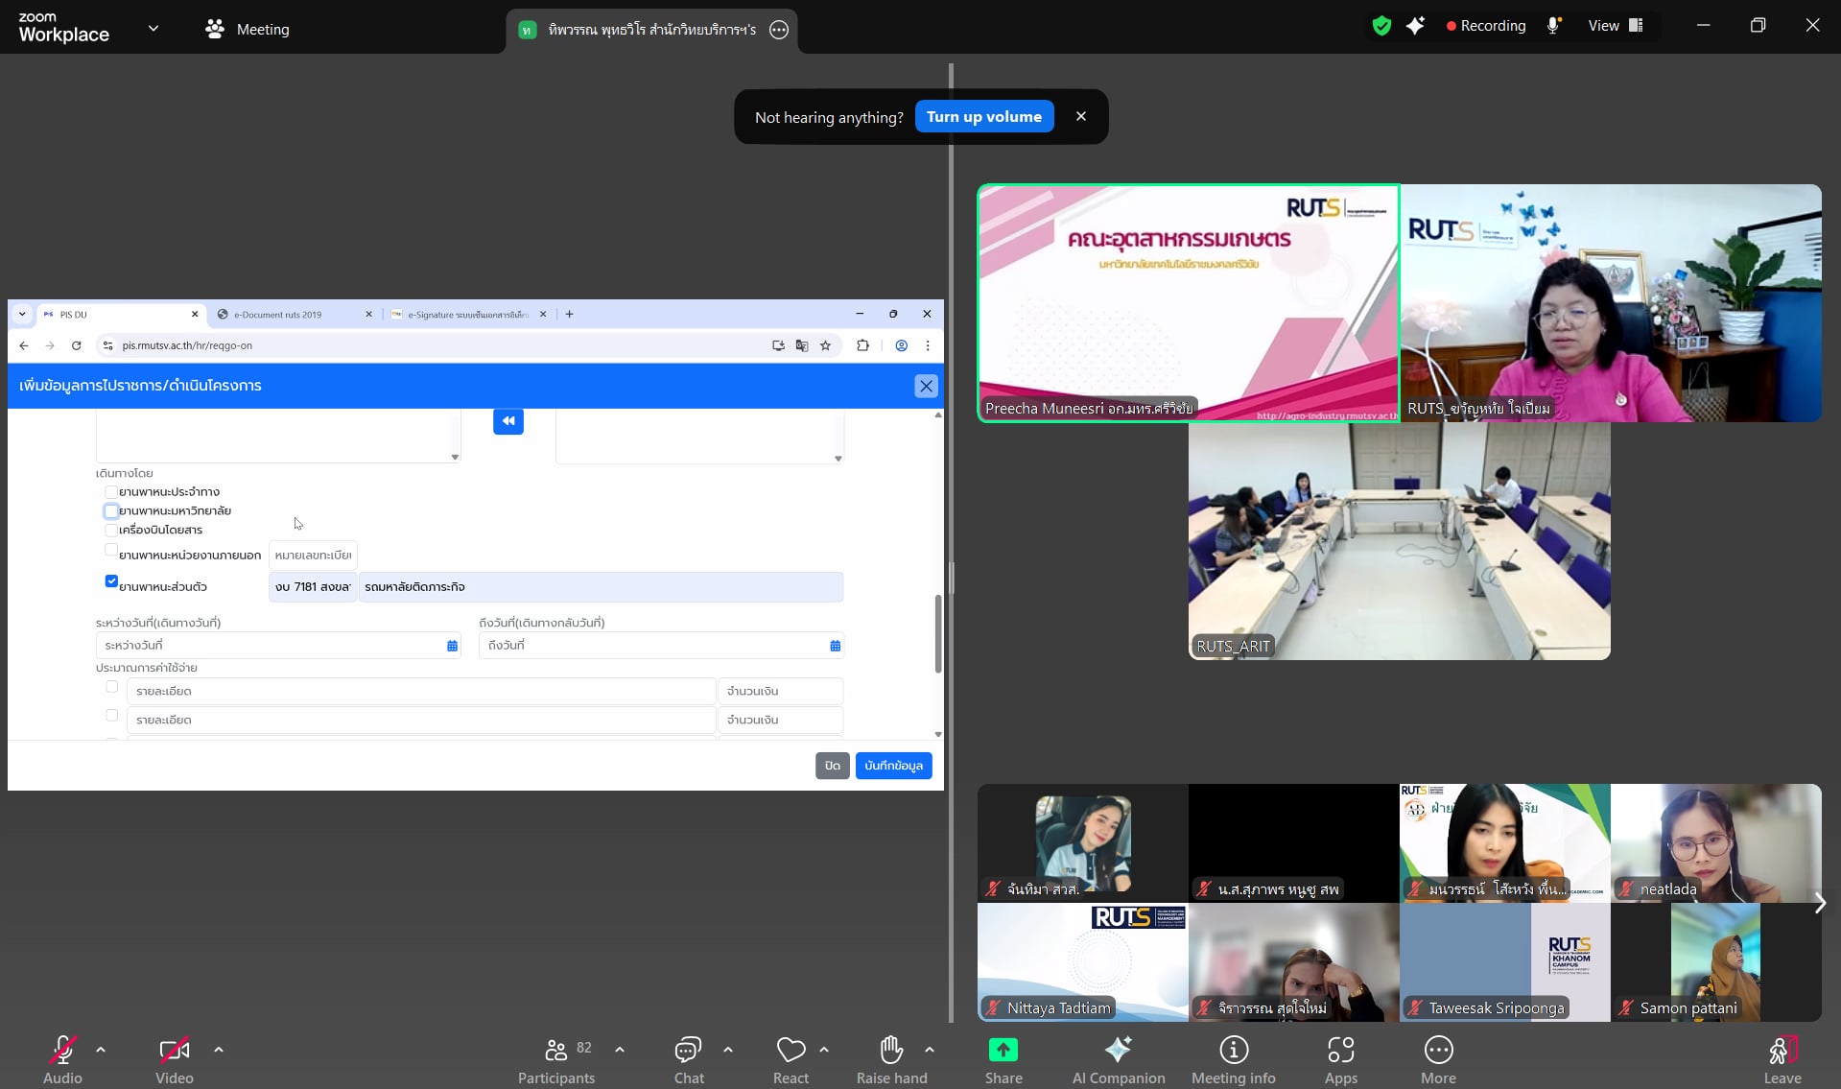Click the blue บันทึกข้อมูล save button
The width and height of the screenshot is (1841, 1089).
pos(893,766)
